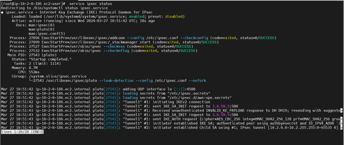Click the "lines 1-28/28 (END)" pager prompt
This screenshot has height=145, width=344.
(22, 132)
